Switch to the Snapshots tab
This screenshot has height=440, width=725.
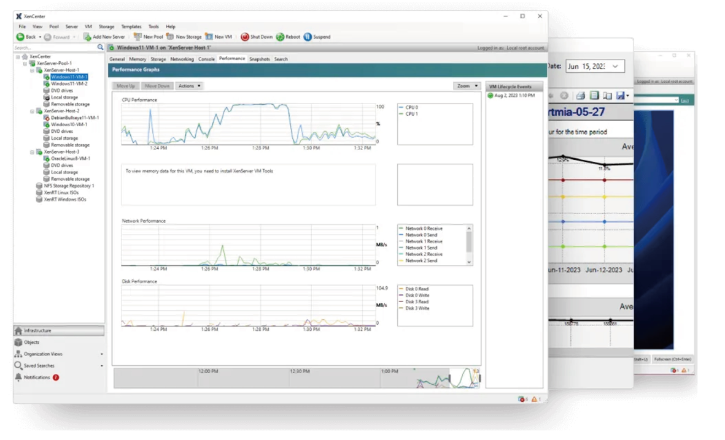click(x=259, y=59)
